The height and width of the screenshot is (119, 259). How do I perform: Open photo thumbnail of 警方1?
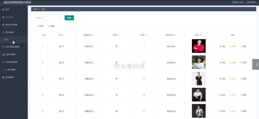(x=199, y=46)
